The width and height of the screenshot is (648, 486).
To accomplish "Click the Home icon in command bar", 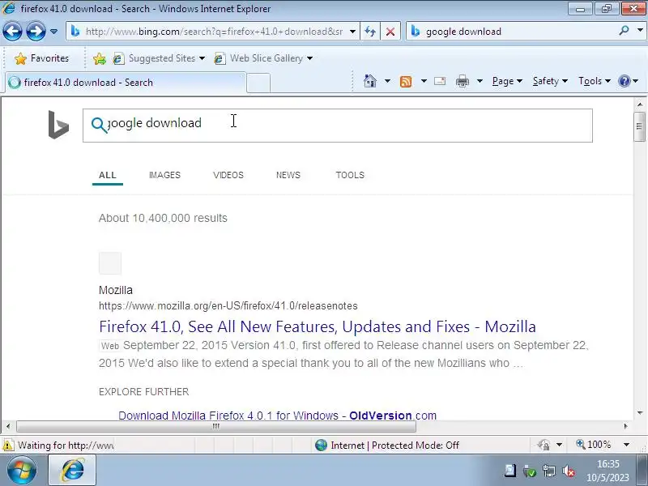I will coord(370,81).
